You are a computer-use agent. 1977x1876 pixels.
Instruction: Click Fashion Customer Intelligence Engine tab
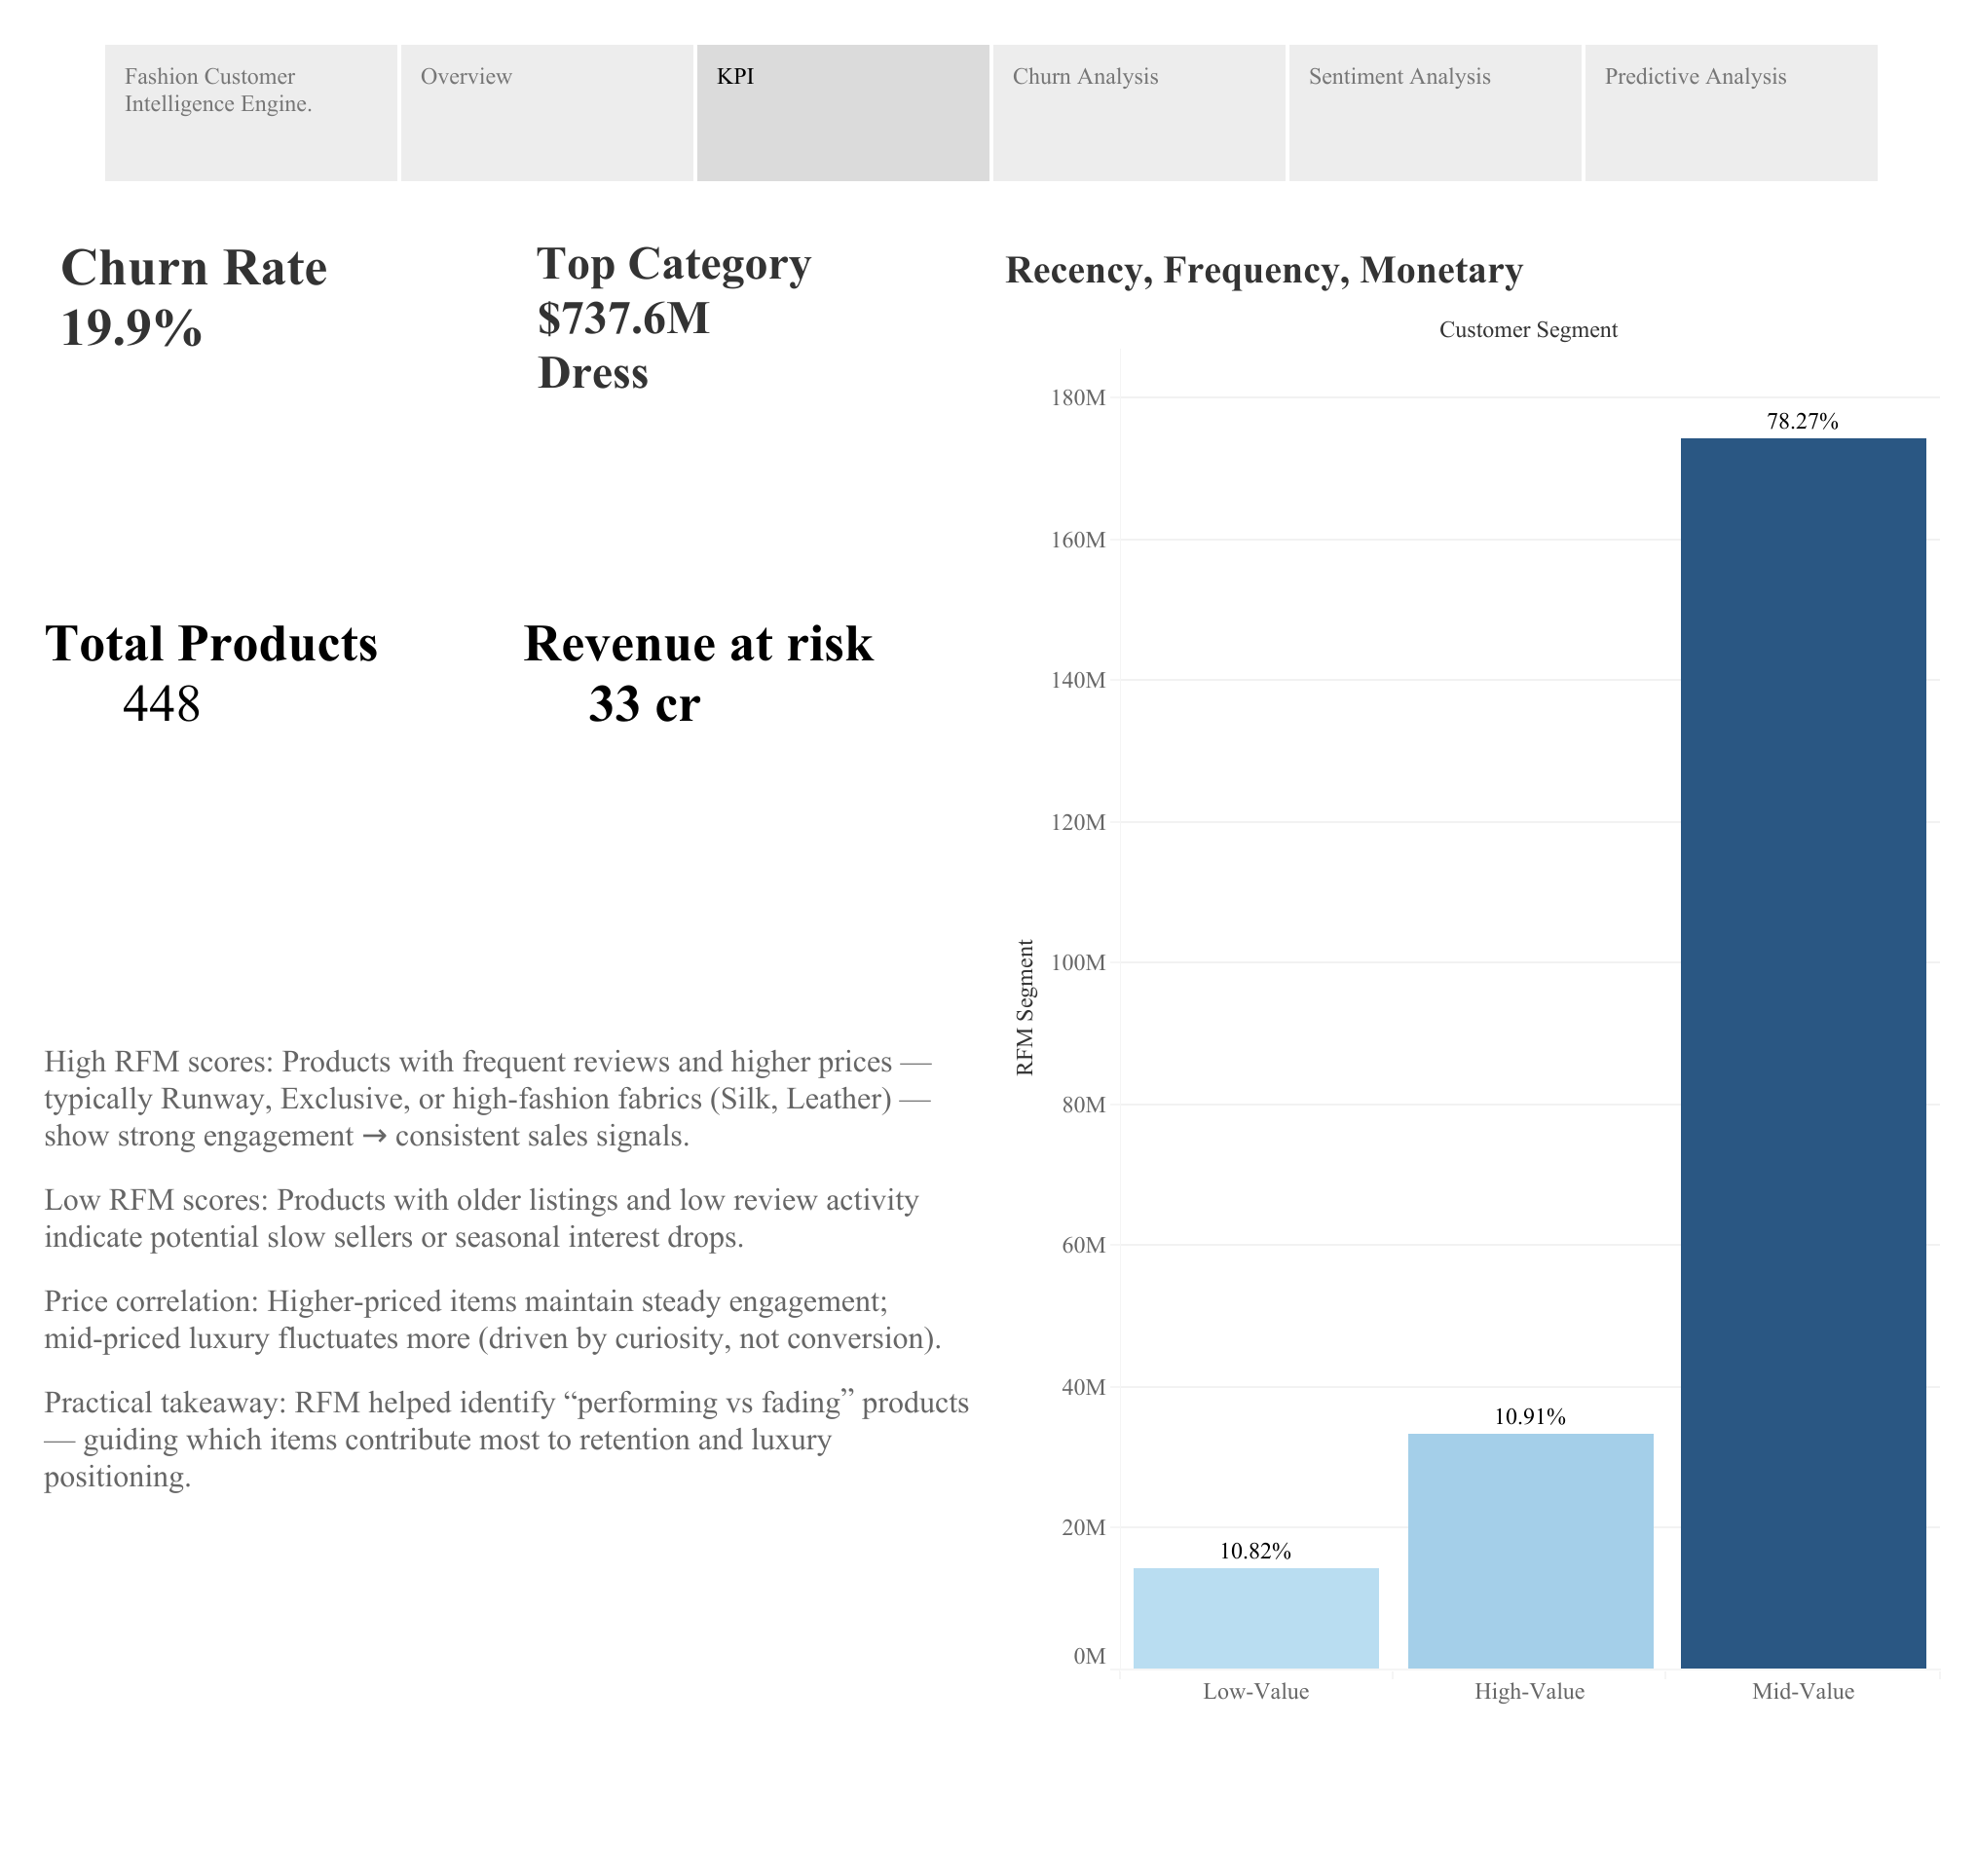pyautogui.click(x=250, y=112)
